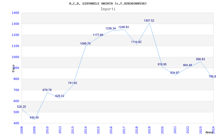Click the 2008 x-axis year label
Viewport: 216px width, 135px height.
click(x=22, y=130)
